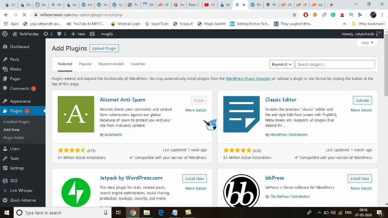Expand the Help dropdown
The image size is (388, 218).
pos(367,43)
